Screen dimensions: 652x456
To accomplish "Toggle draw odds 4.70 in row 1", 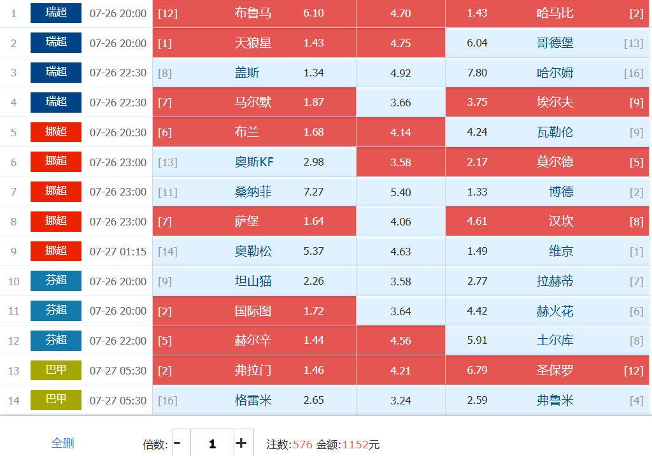I will [400, 13].
